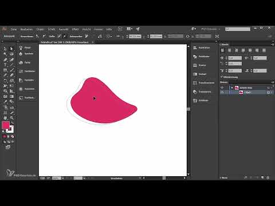The width and height of the screenshot is (275, 206).
Task: Select the Pen tool
Action: tap(5, 60)
